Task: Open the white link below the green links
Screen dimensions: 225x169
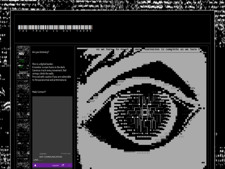Action: (x=23, y=73)
